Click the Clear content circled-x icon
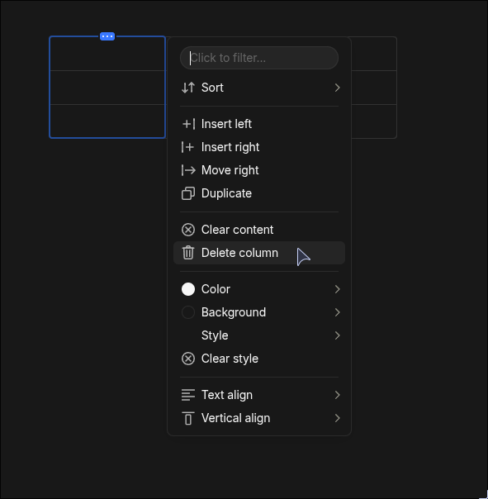This screenshot has width=488, height=499. (188, 230)
